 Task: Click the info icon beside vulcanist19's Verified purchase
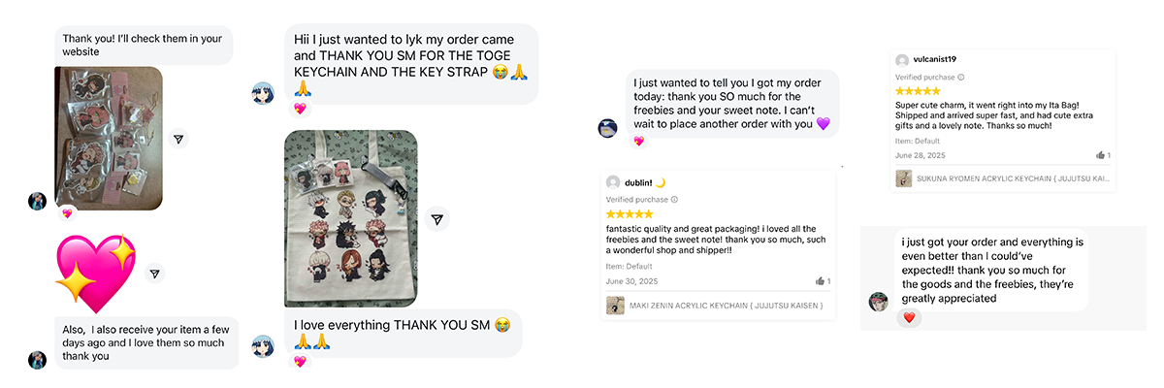pos(961,77)
